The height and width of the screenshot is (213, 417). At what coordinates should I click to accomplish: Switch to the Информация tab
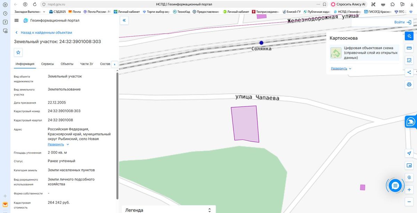point(25,64)
